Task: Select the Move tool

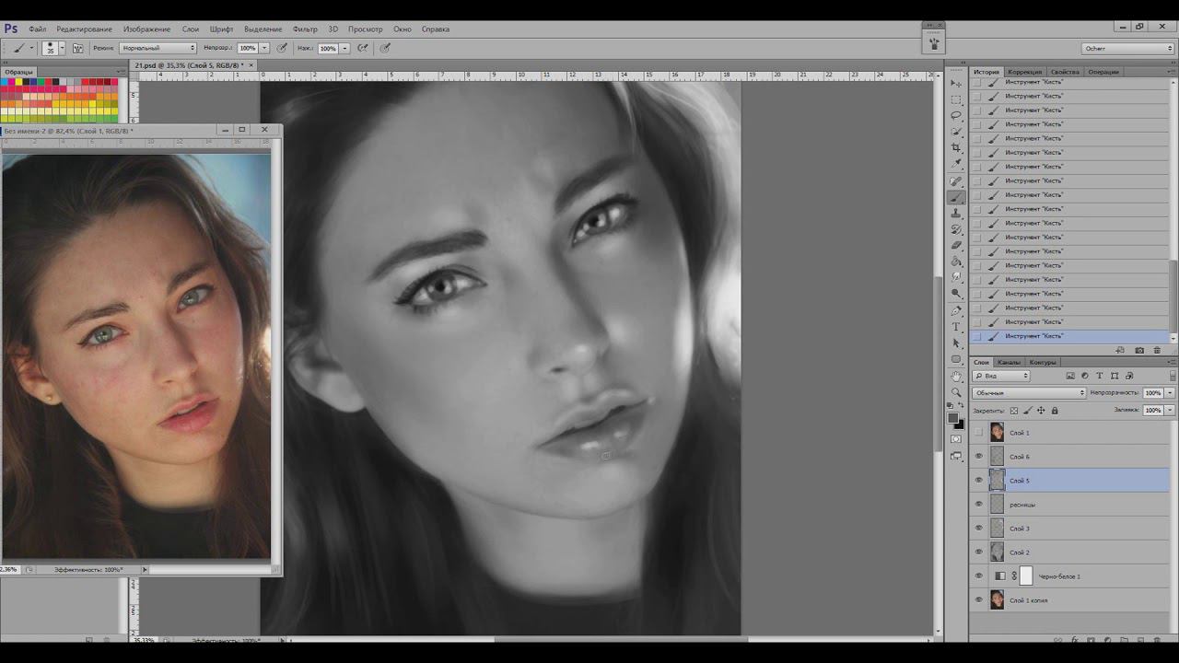Action: tap(956, 83)
